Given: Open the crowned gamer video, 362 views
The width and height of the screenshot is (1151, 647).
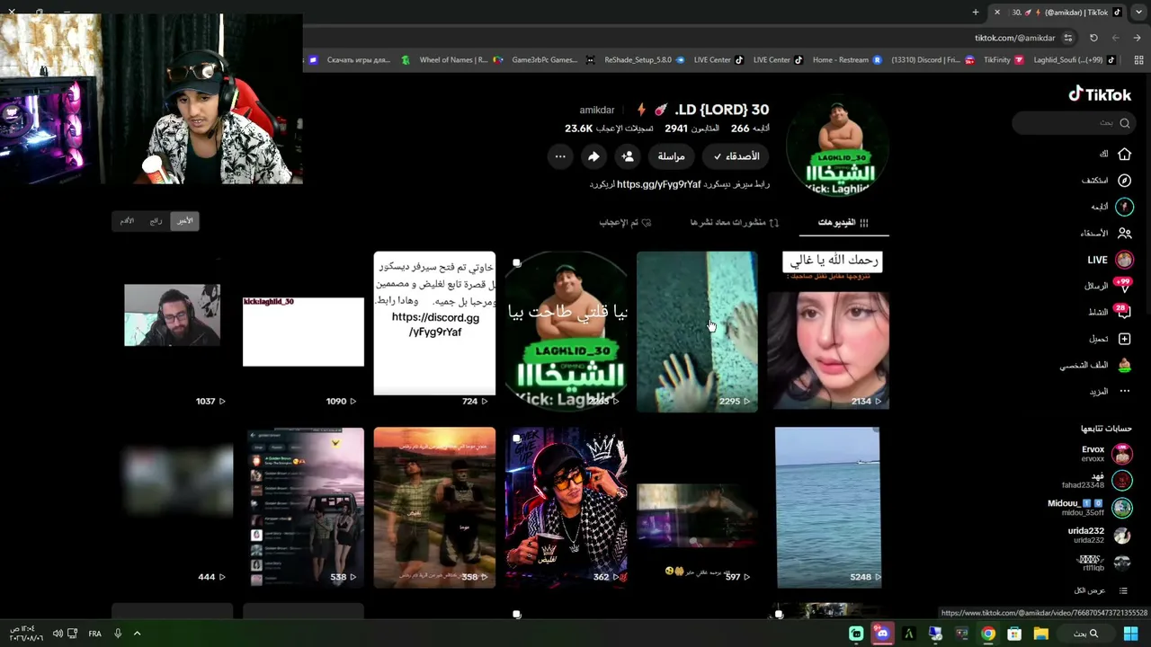Looking at the screenshot, I should tap(566, 508).
